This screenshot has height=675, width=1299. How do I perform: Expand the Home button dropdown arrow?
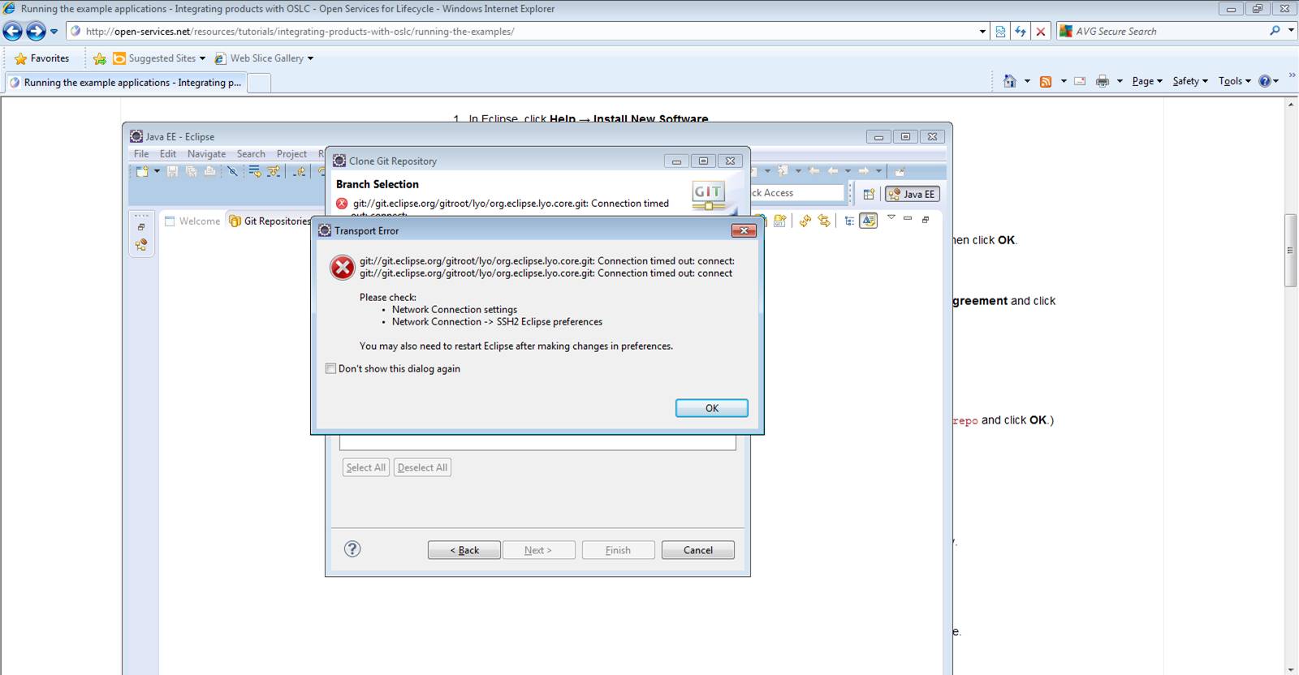tap(1027, 81)
